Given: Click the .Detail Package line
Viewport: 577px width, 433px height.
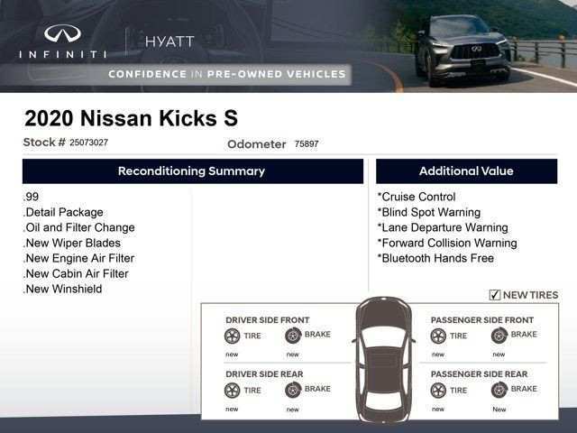Looking at the screenshot, I should [x=63, y=213].
